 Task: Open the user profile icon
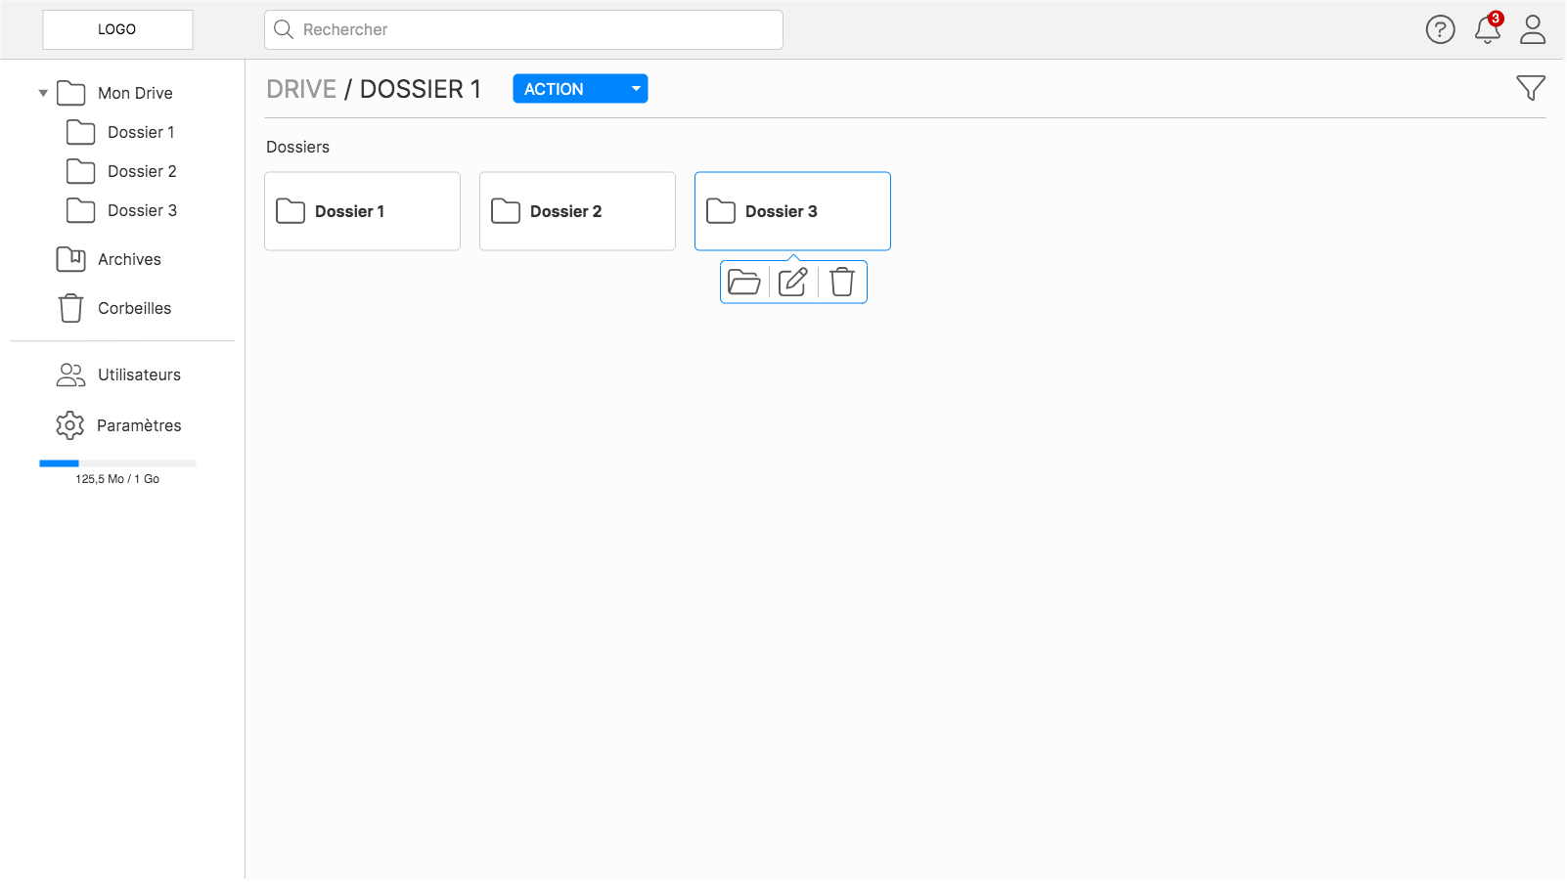coord(1532,30)
